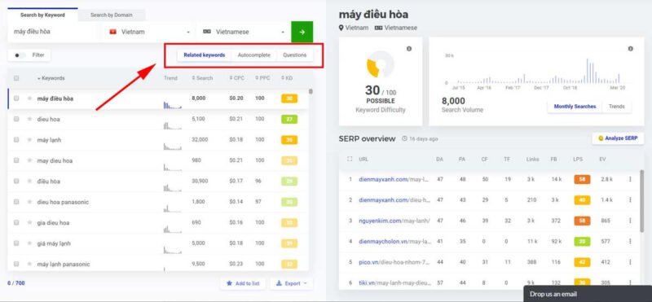
Task: Open dienmayxanh.com/may-l link
Action: pyautogui.click(x=394, y=179)
